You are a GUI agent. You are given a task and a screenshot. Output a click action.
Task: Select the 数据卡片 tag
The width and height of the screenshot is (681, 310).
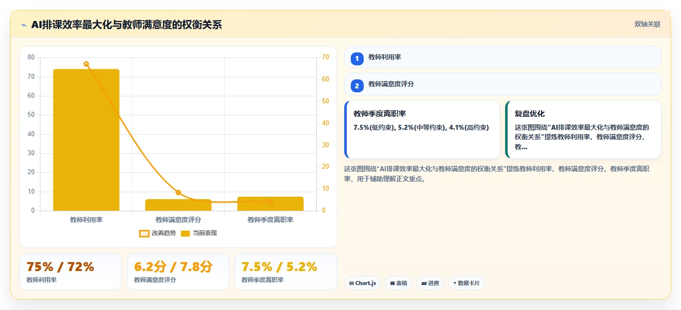[x=467, y=283]
